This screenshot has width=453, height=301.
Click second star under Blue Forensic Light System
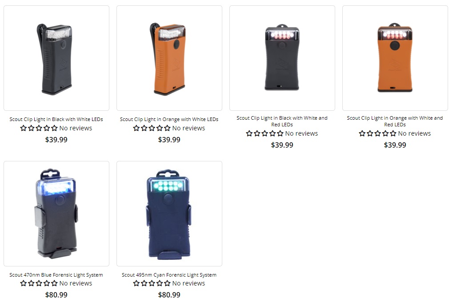(x=31, y=283)
